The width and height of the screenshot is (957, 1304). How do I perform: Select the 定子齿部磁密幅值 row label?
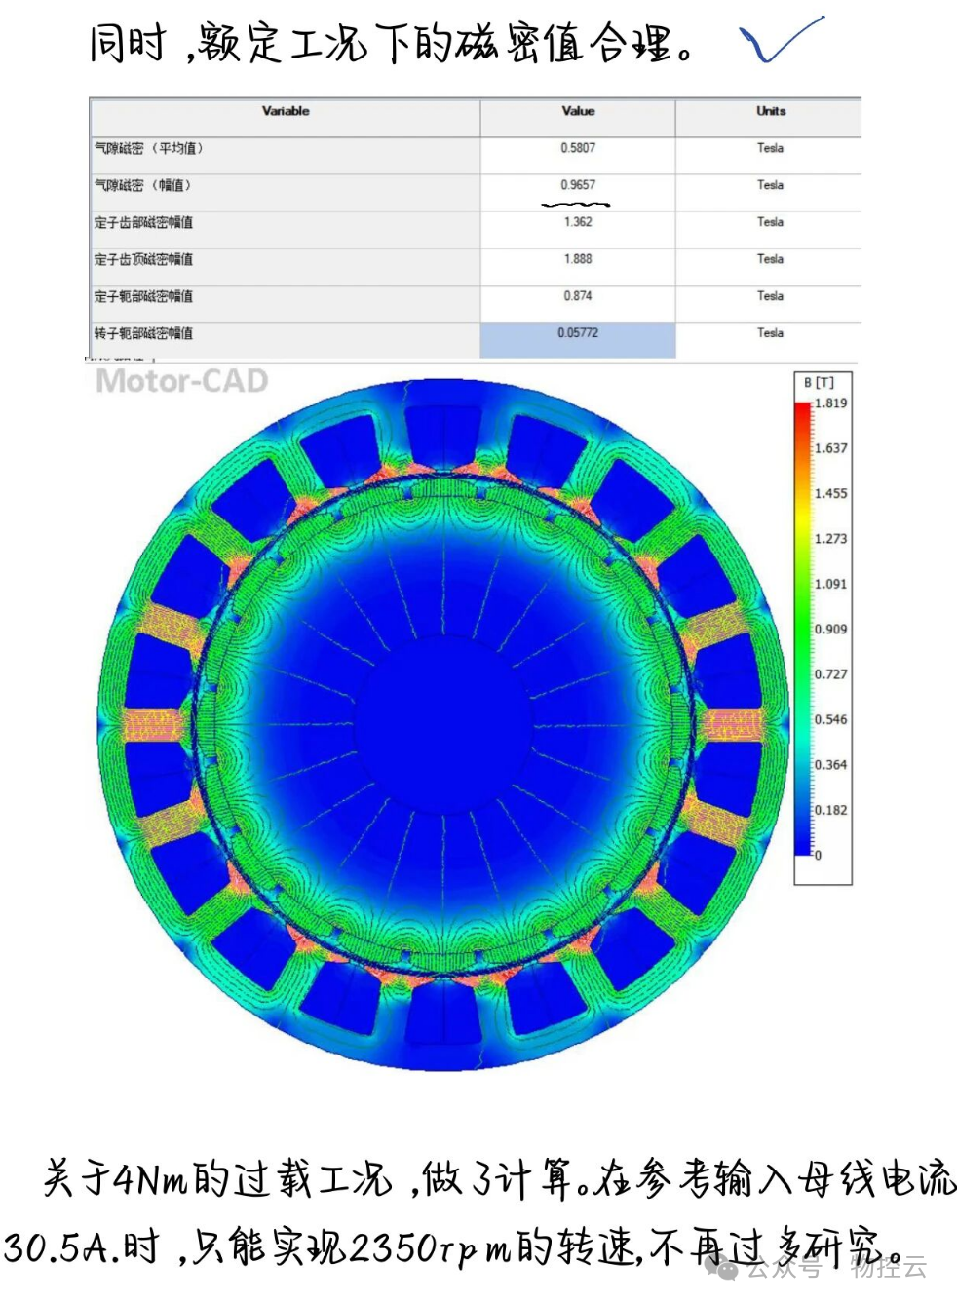pos(143,223)
